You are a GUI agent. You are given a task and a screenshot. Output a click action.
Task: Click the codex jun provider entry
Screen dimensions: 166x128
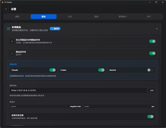coord(119,106)
